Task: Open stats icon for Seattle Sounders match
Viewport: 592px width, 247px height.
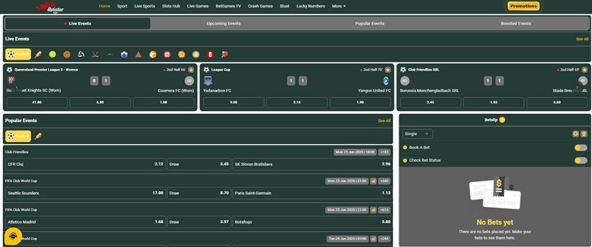Action: tap(373, 181)
